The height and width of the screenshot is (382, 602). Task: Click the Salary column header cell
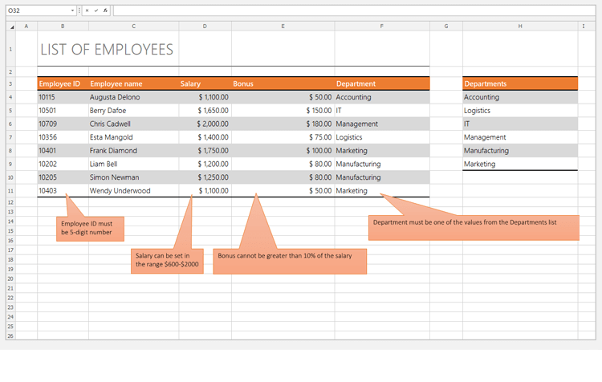(205, 83)
